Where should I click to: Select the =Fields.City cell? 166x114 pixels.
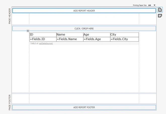(x=124, y=39)
